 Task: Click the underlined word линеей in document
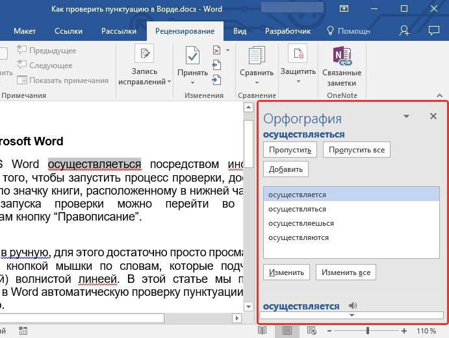(x=97, y=279)
